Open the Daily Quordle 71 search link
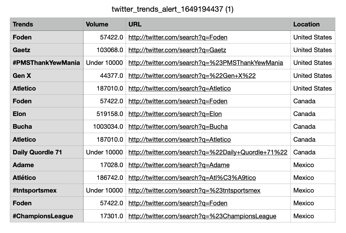Image resolution: width=346 pixels, height=233 pixels. [x=208, y=152]
